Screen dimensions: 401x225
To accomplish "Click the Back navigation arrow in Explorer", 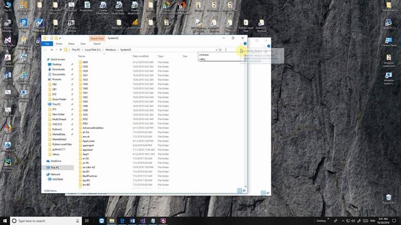I will [46, 50].
